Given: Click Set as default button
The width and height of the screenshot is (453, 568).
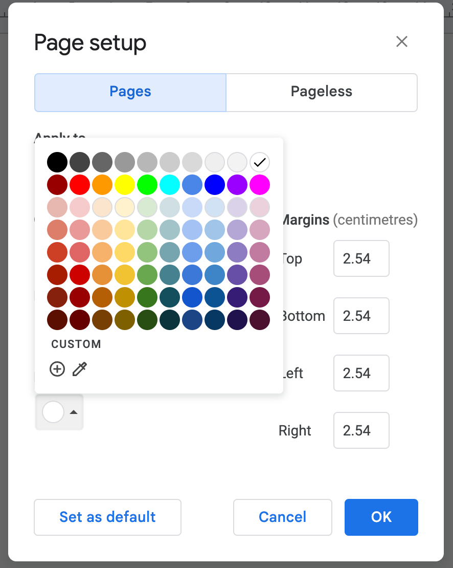Looking at the screenshot, I should click(107, 517).
